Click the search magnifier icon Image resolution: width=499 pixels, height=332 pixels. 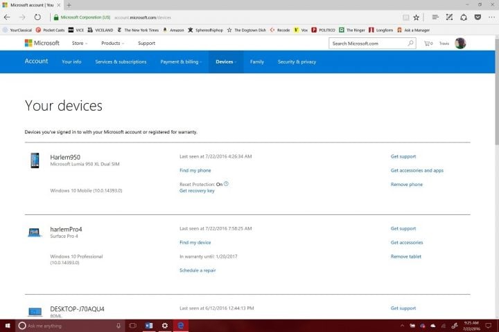(410, 43)
